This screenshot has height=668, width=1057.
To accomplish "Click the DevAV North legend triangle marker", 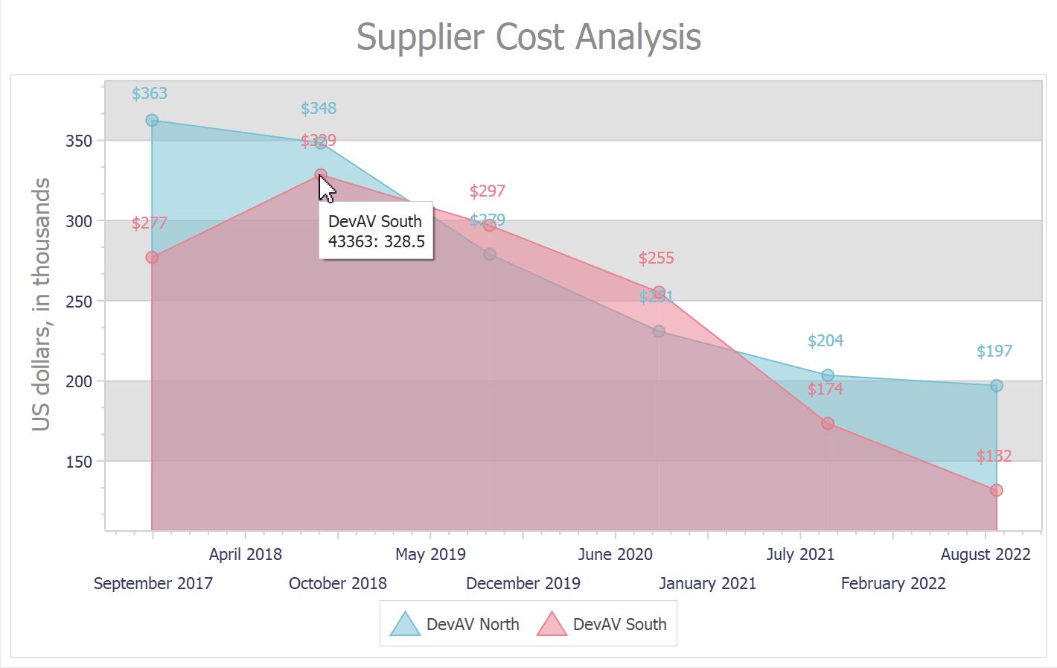I will point(406,626).
